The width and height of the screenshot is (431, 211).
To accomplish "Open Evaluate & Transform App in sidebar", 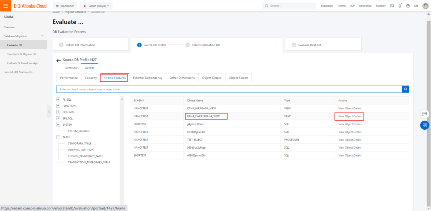I will point(23,63).
